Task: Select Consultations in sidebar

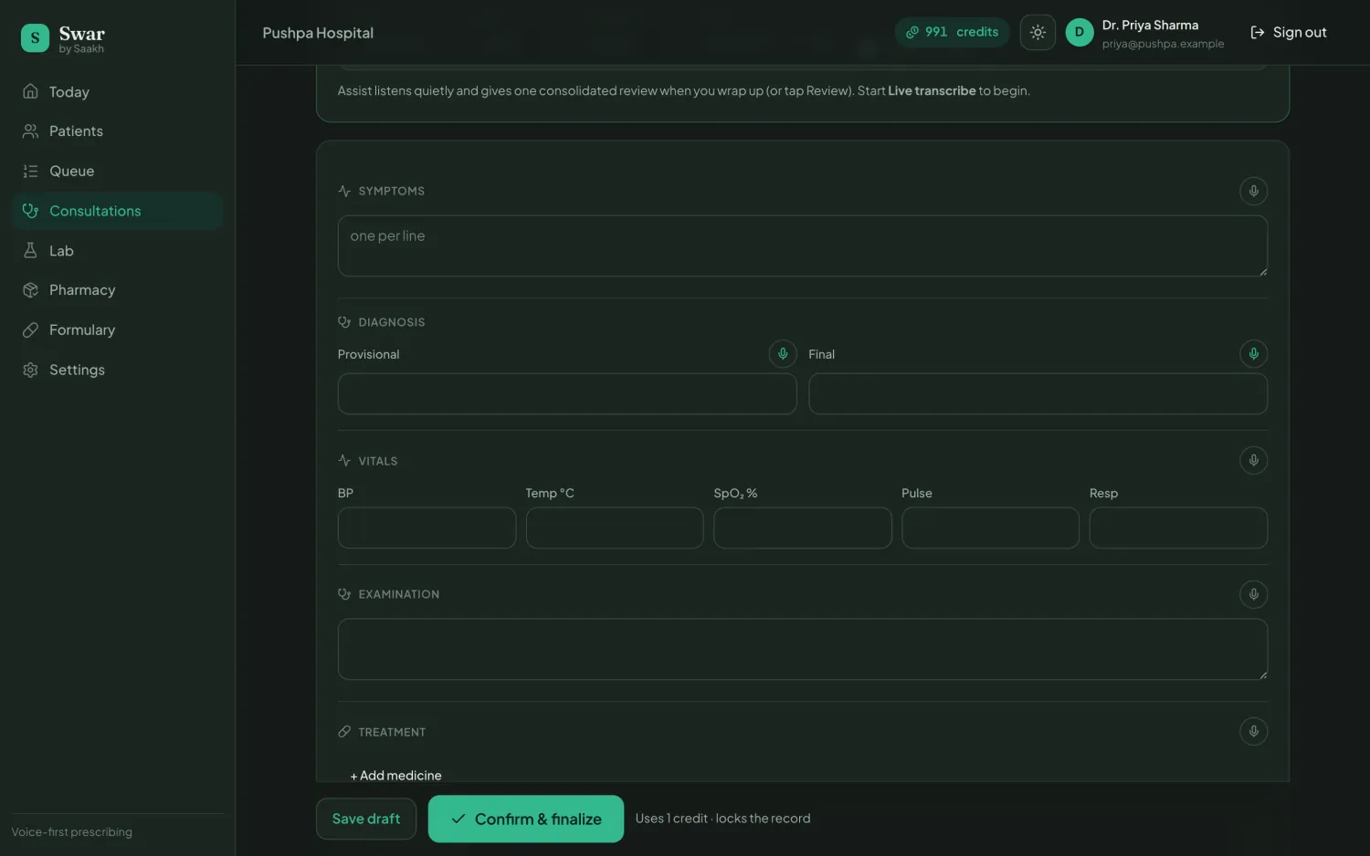Action: point(117,211)
